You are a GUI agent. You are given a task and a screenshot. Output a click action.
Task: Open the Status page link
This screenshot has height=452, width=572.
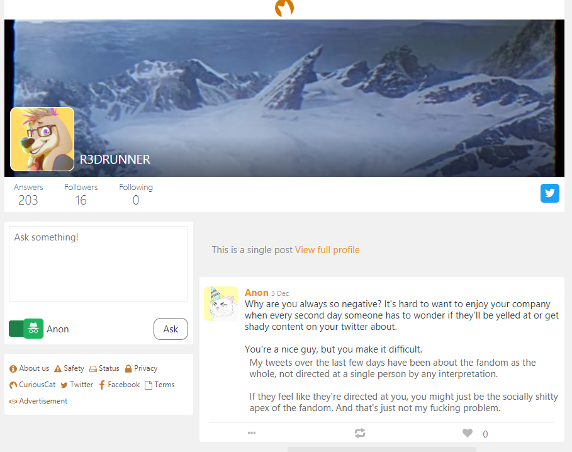(x=104, y=368)
